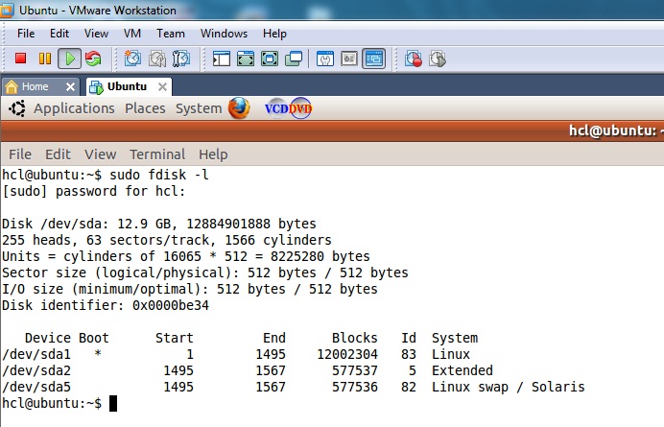The width and height of the screenshot is (664, 427).
Task: Open the Terminal menu in the terminal window
Action: (x=157, y=154)
